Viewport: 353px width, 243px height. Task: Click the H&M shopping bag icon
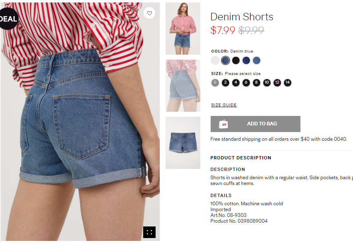223,124
